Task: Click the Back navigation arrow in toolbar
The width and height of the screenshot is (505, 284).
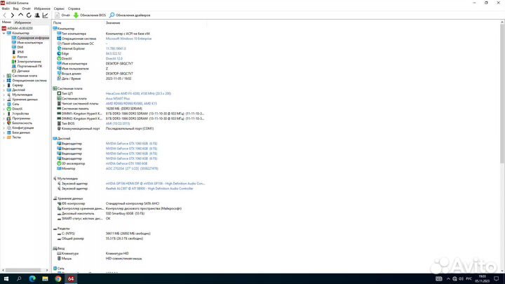Action: (5, 15)
